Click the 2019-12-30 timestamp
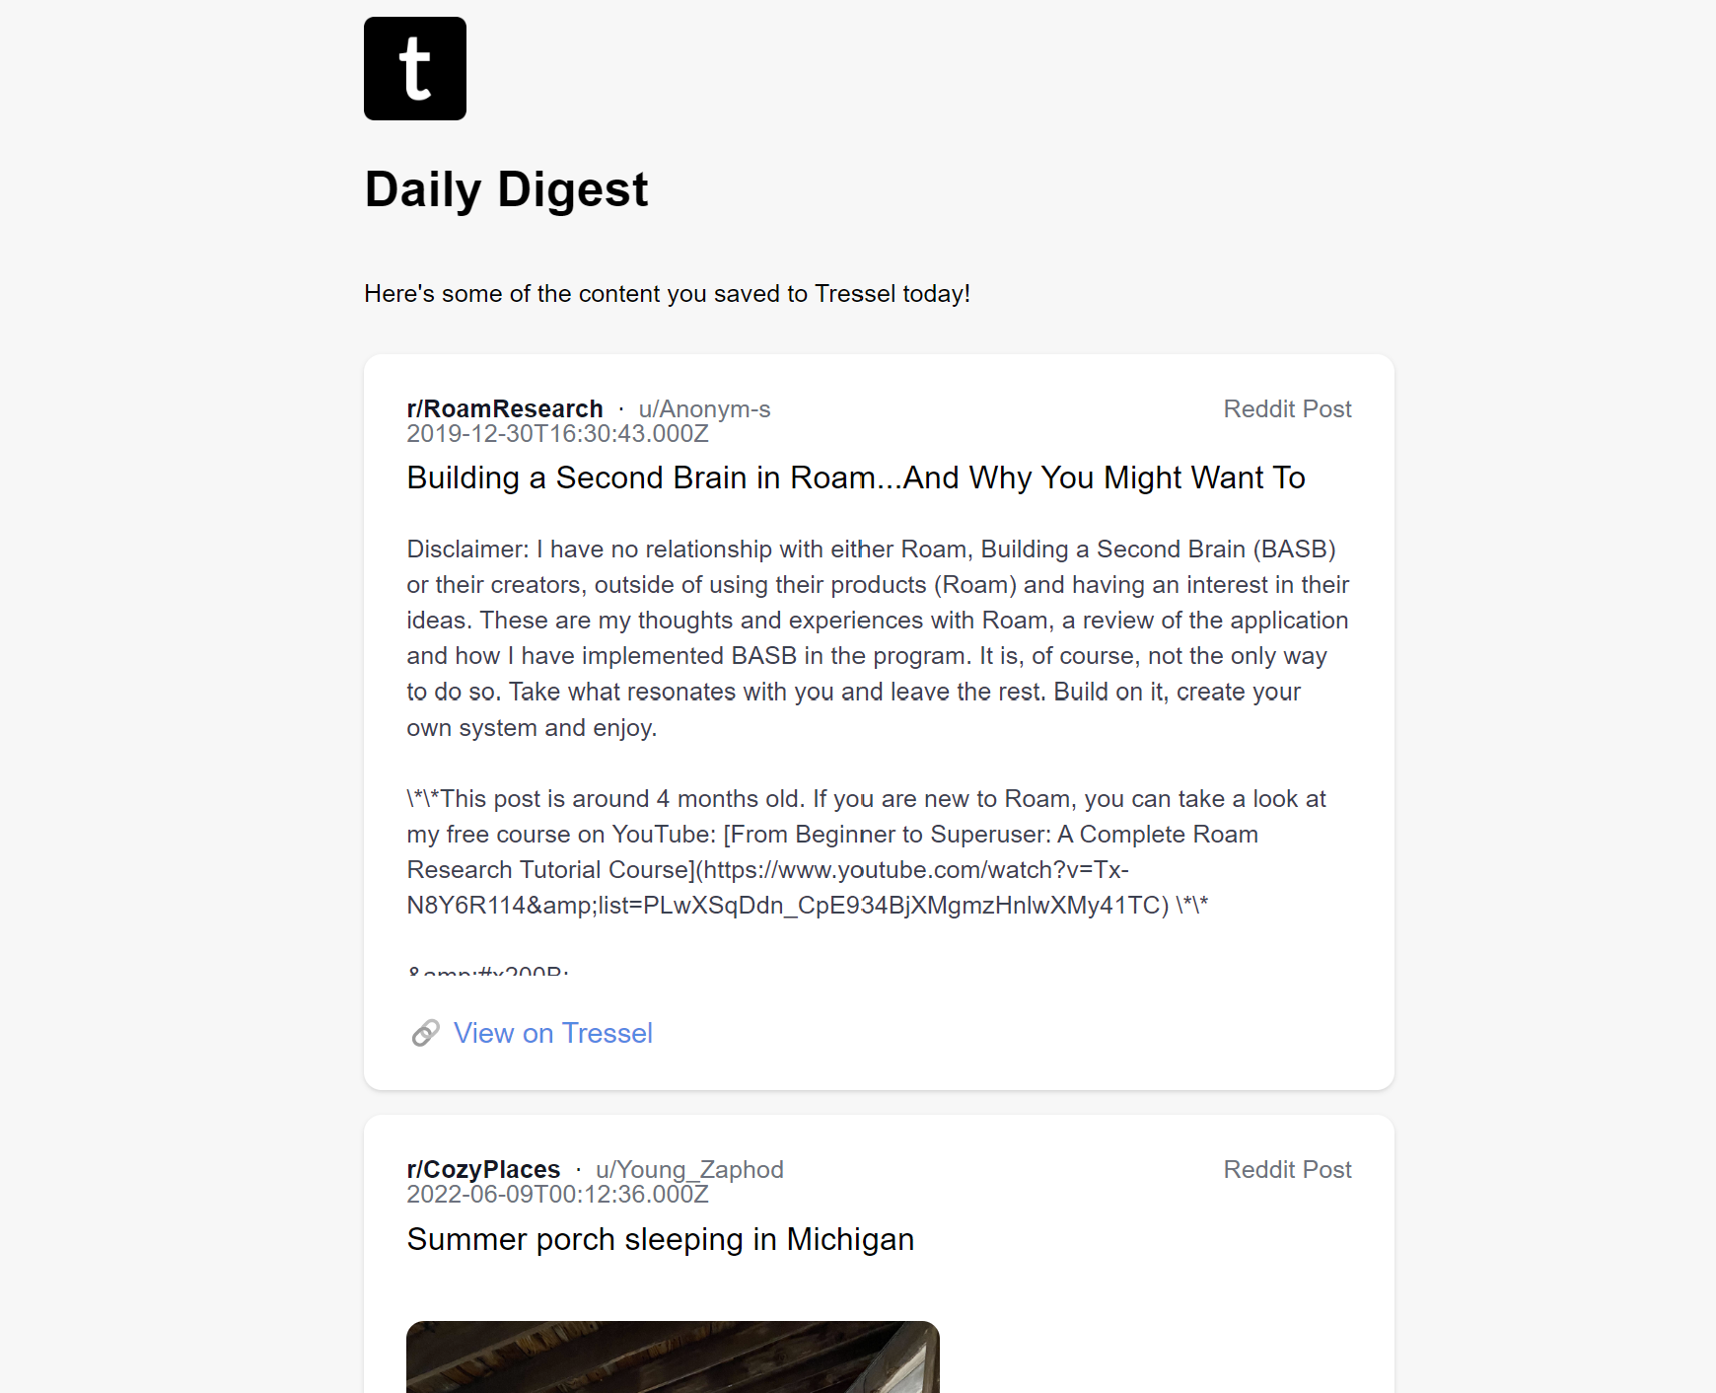 (x=557, y=434)
